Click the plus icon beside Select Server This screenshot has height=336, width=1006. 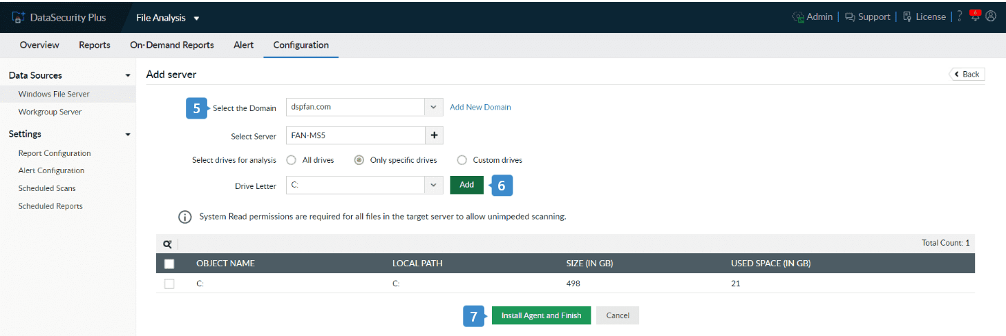434,135
